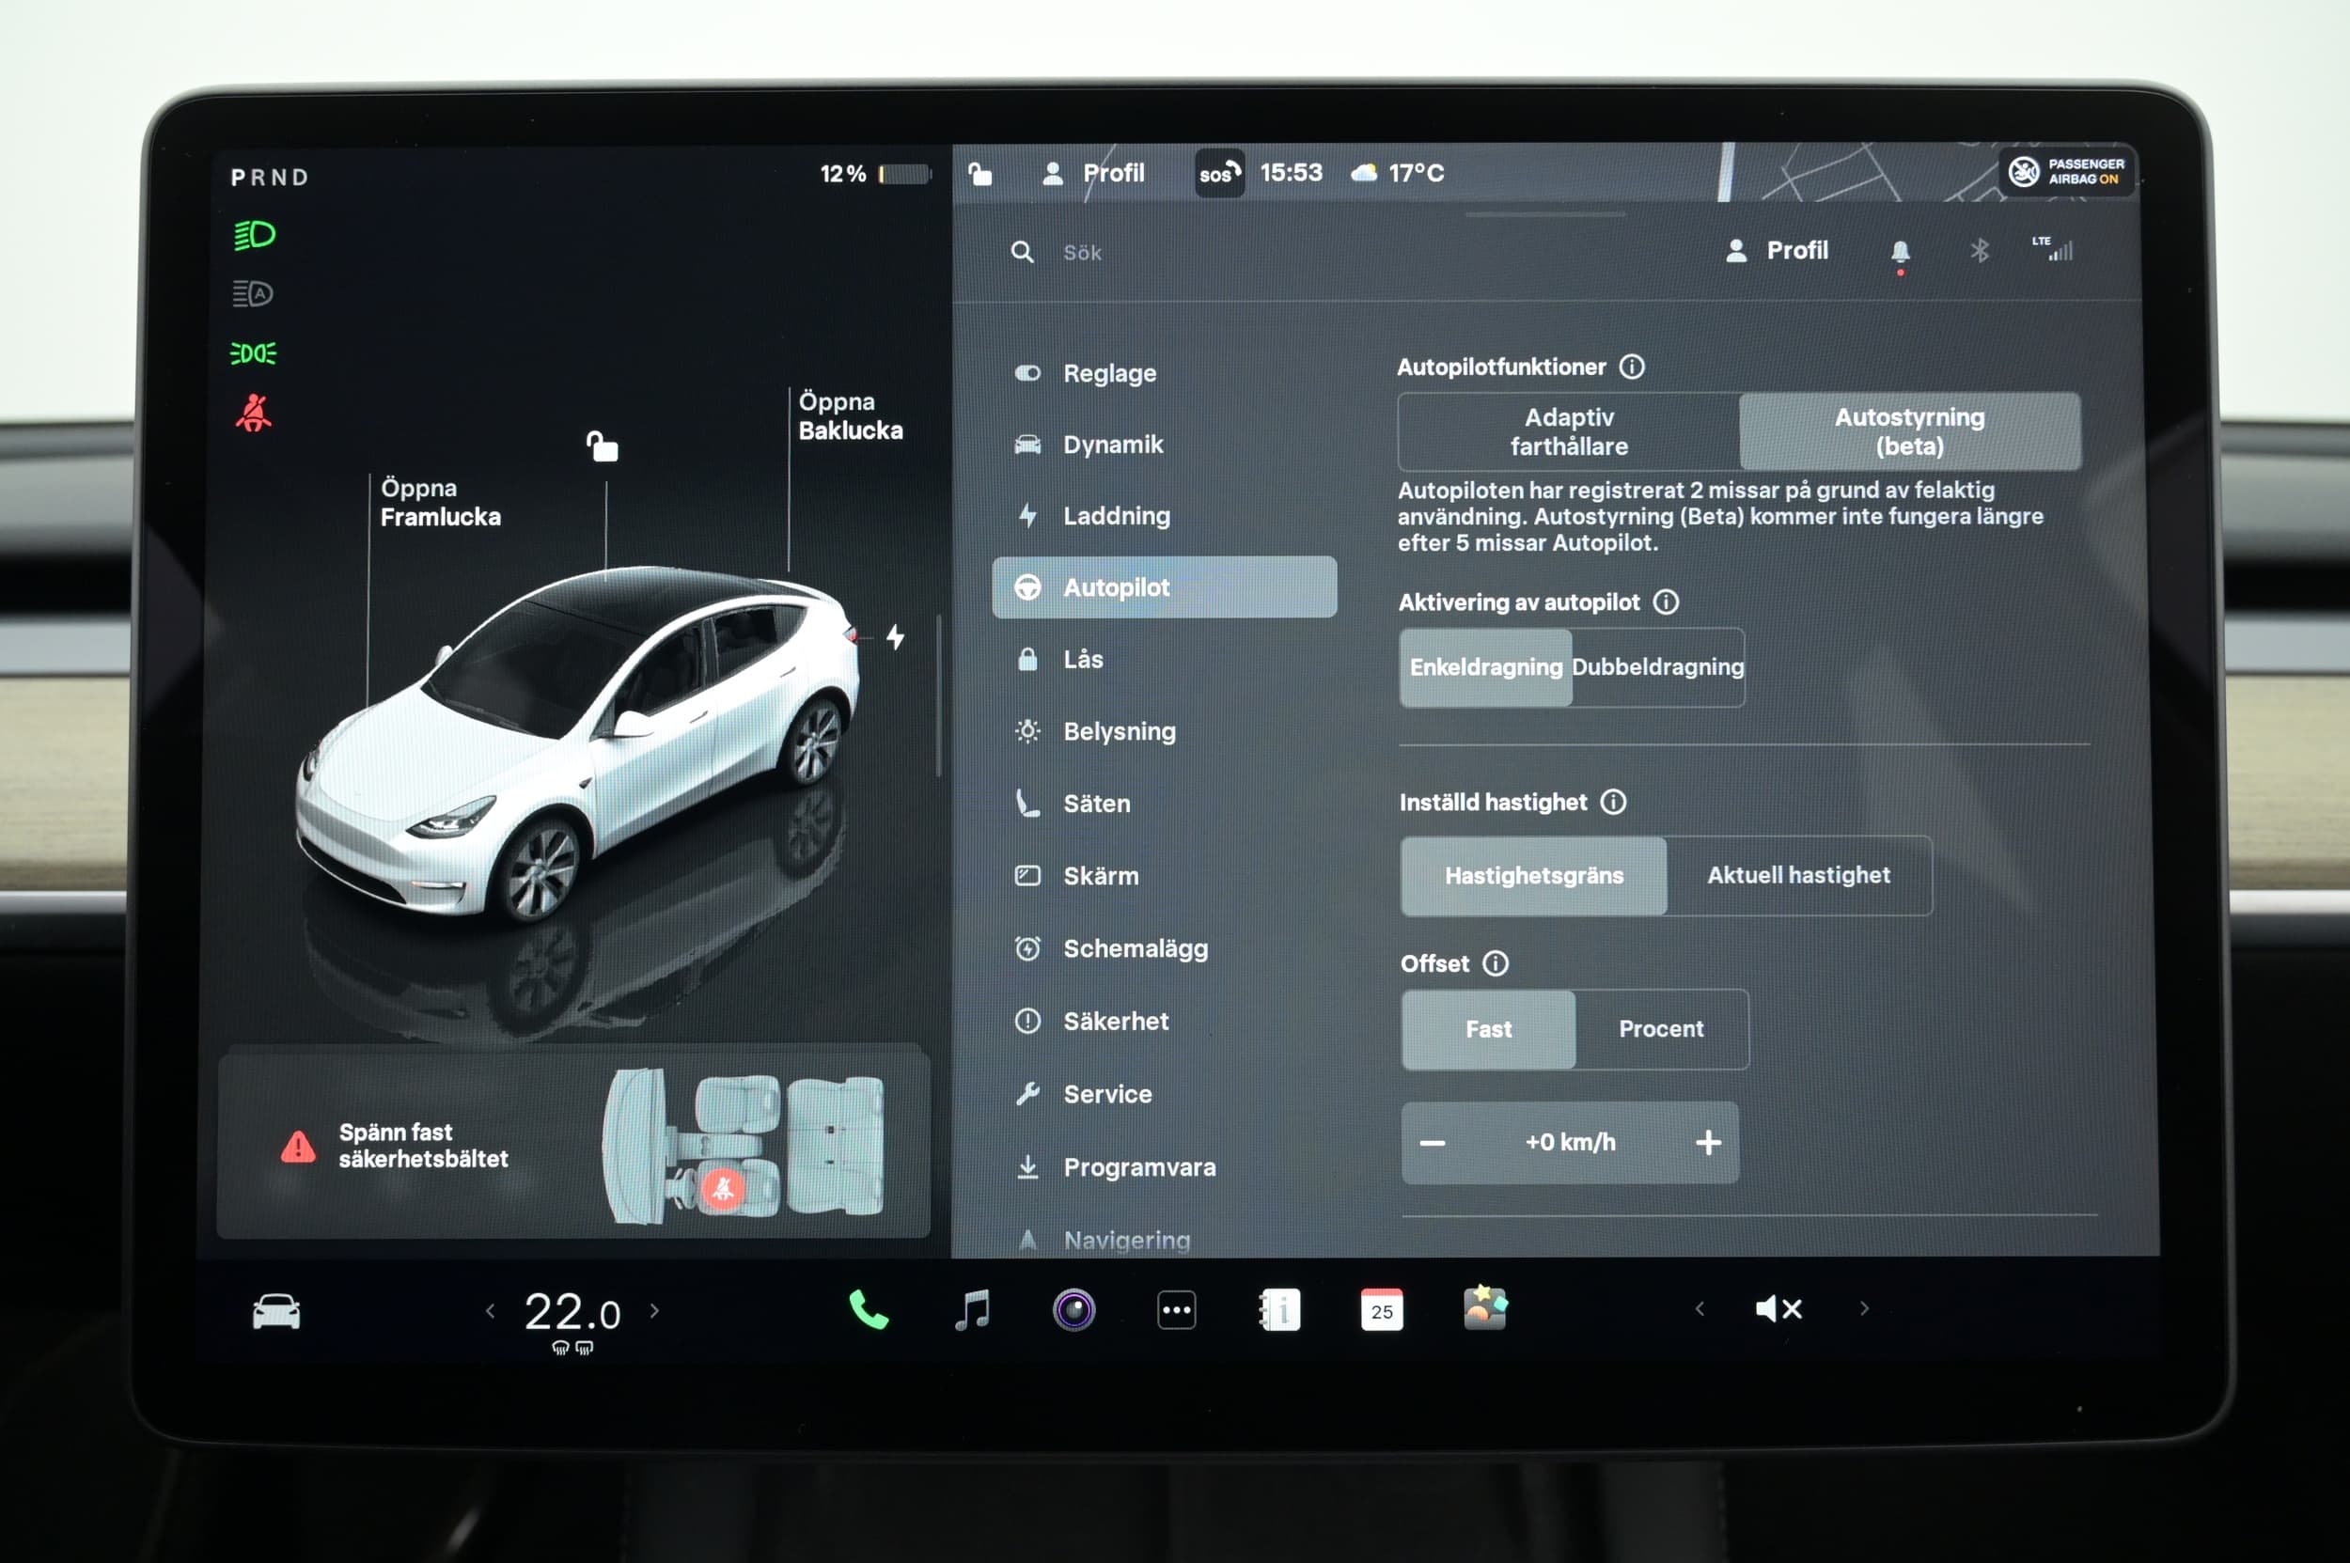The height and width of the screenshot is (1563, 2350).
Task: Select Adaptiv farthållare mode
Action: pyautogui.click(x=1569, y=431)
